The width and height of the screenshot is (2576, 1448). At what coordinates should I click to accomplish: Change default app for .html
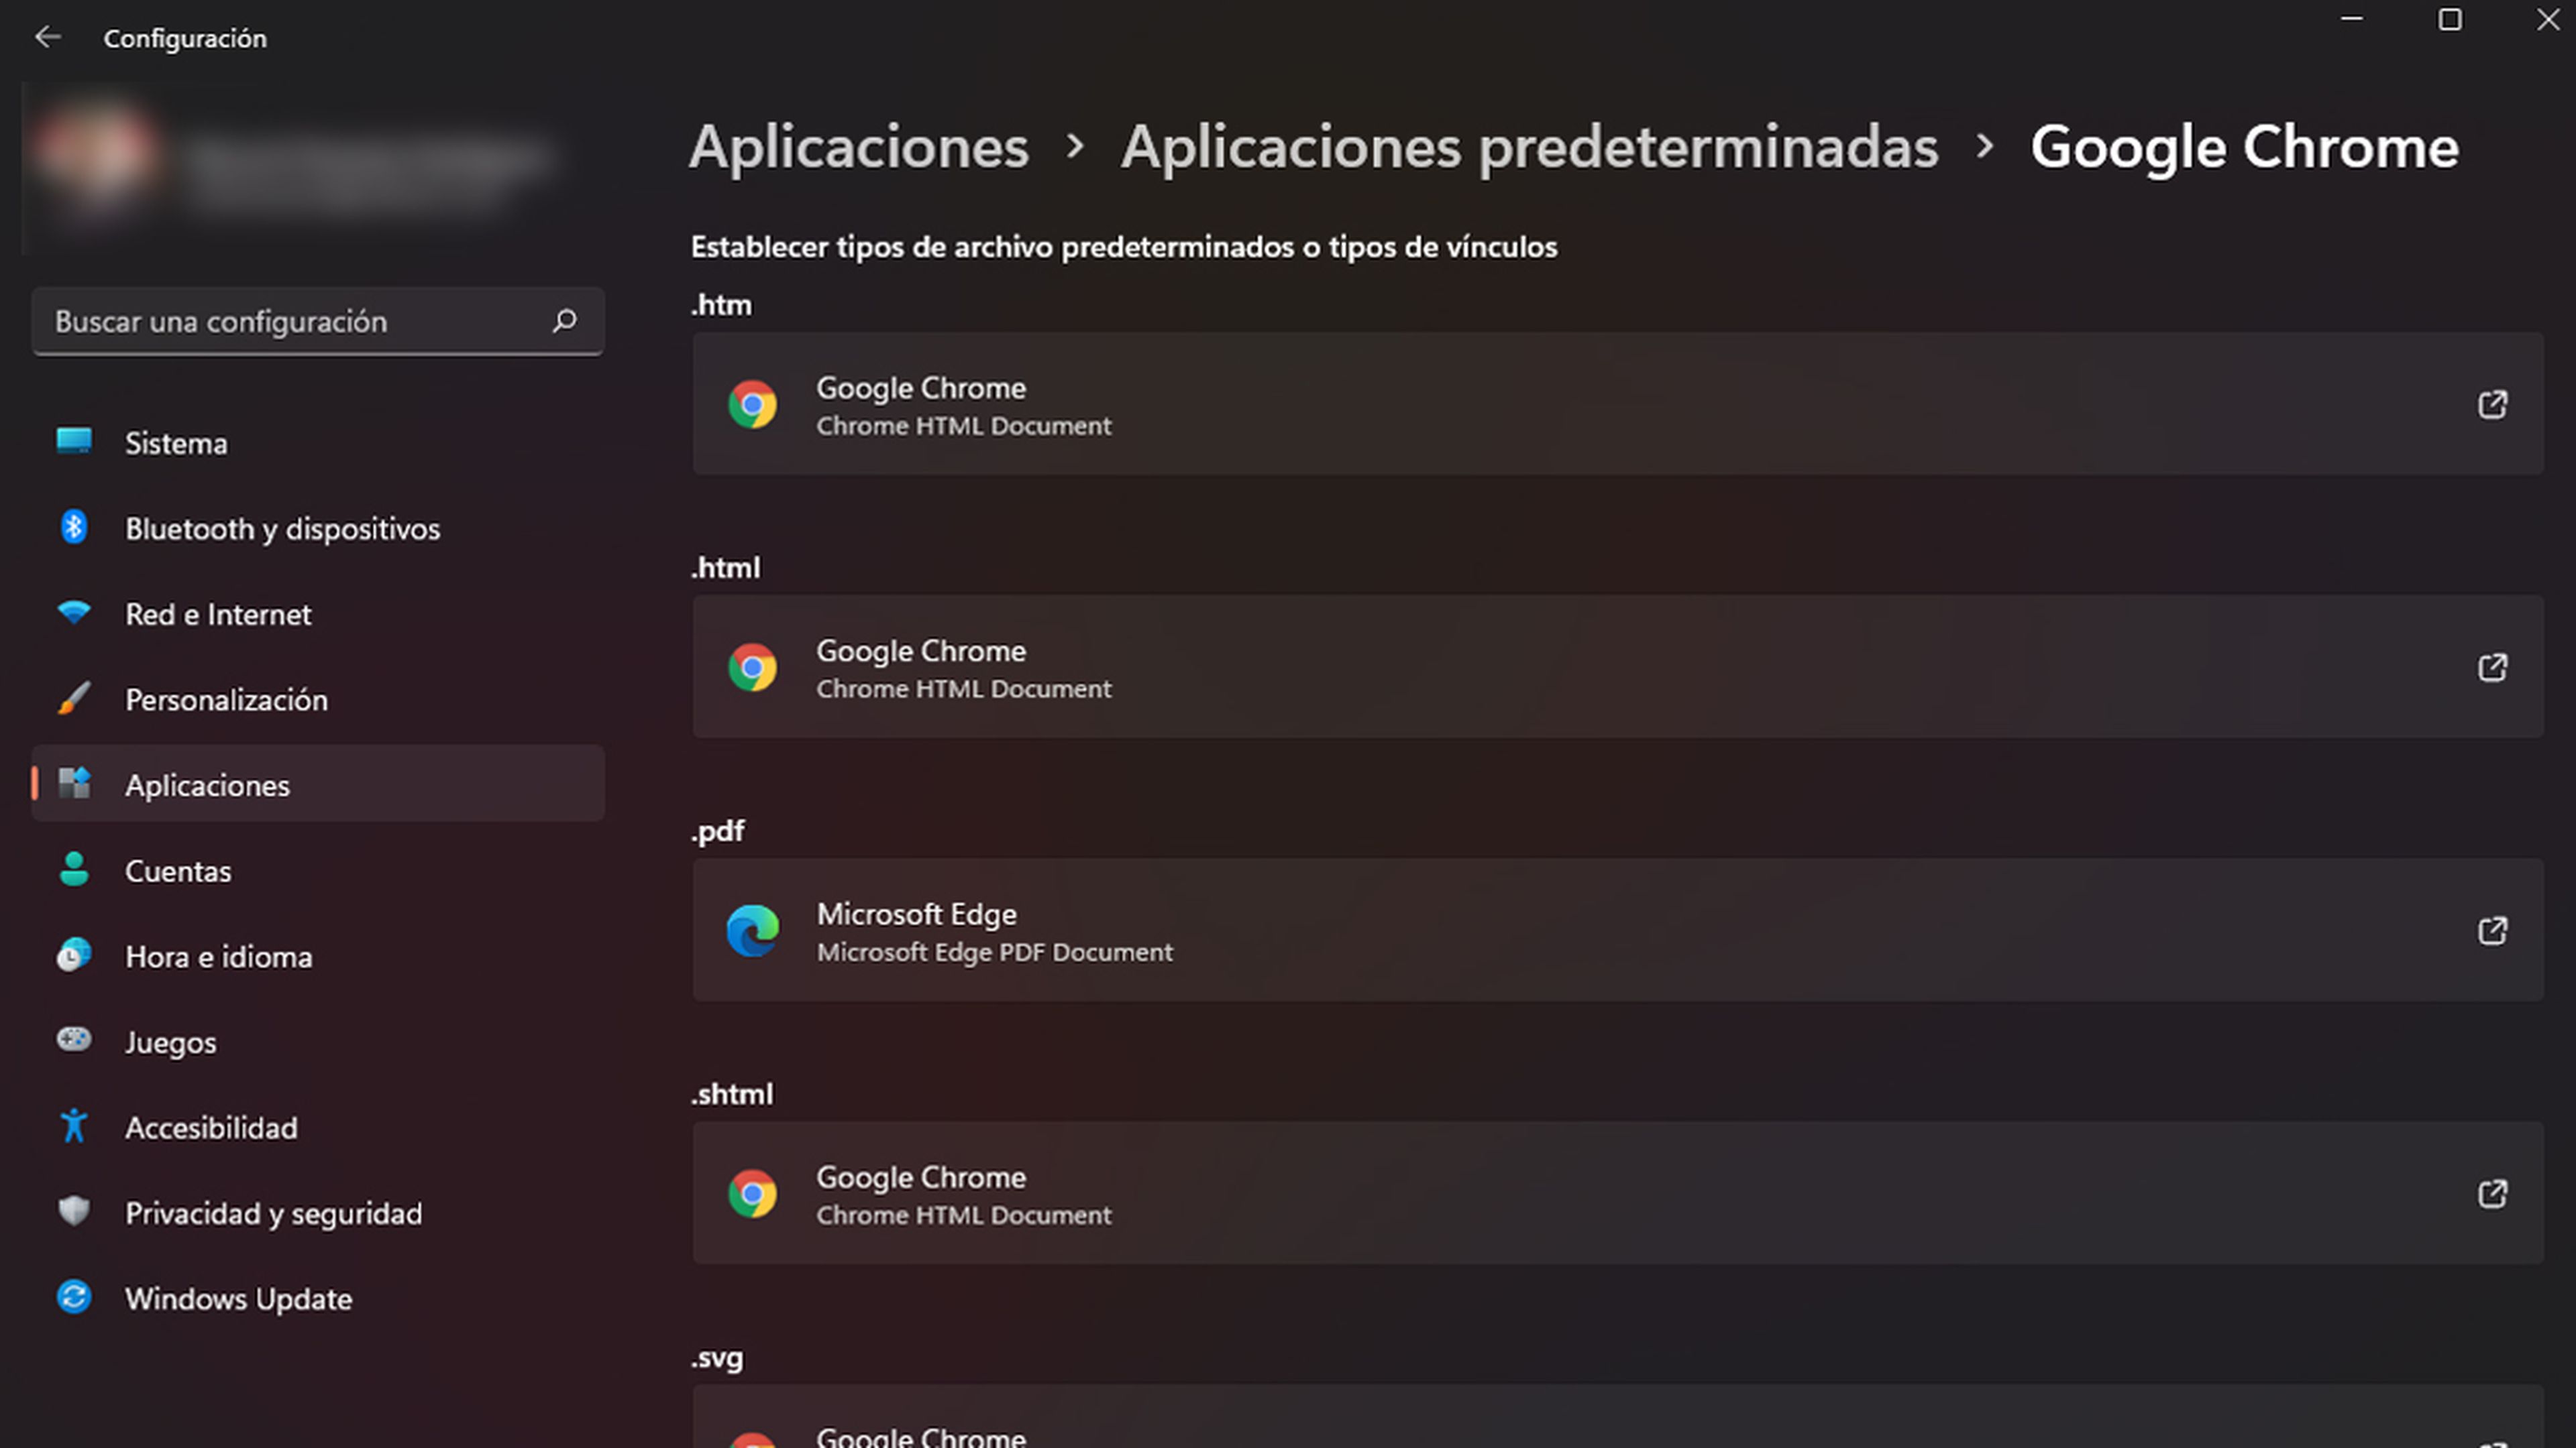(1617, 666)
